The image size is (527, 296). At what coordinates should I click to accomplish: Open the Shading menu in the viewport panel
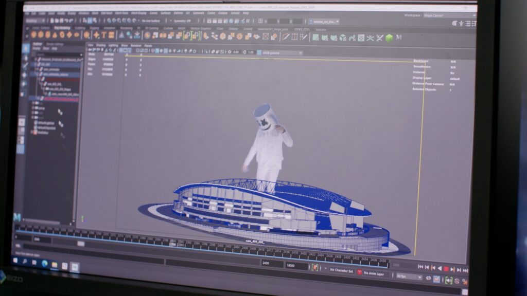tap(99, 45)
